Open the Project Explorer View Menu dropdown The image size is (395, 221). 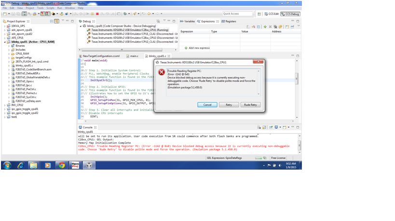[x=63, y=21]
